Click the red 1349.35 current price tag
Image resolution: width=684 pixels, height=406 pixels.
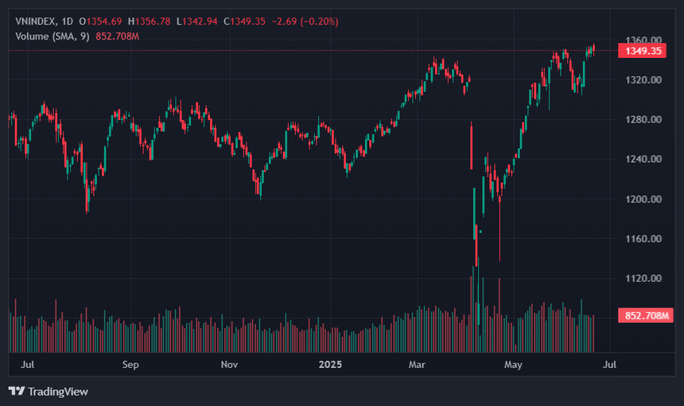click(643, 51)
